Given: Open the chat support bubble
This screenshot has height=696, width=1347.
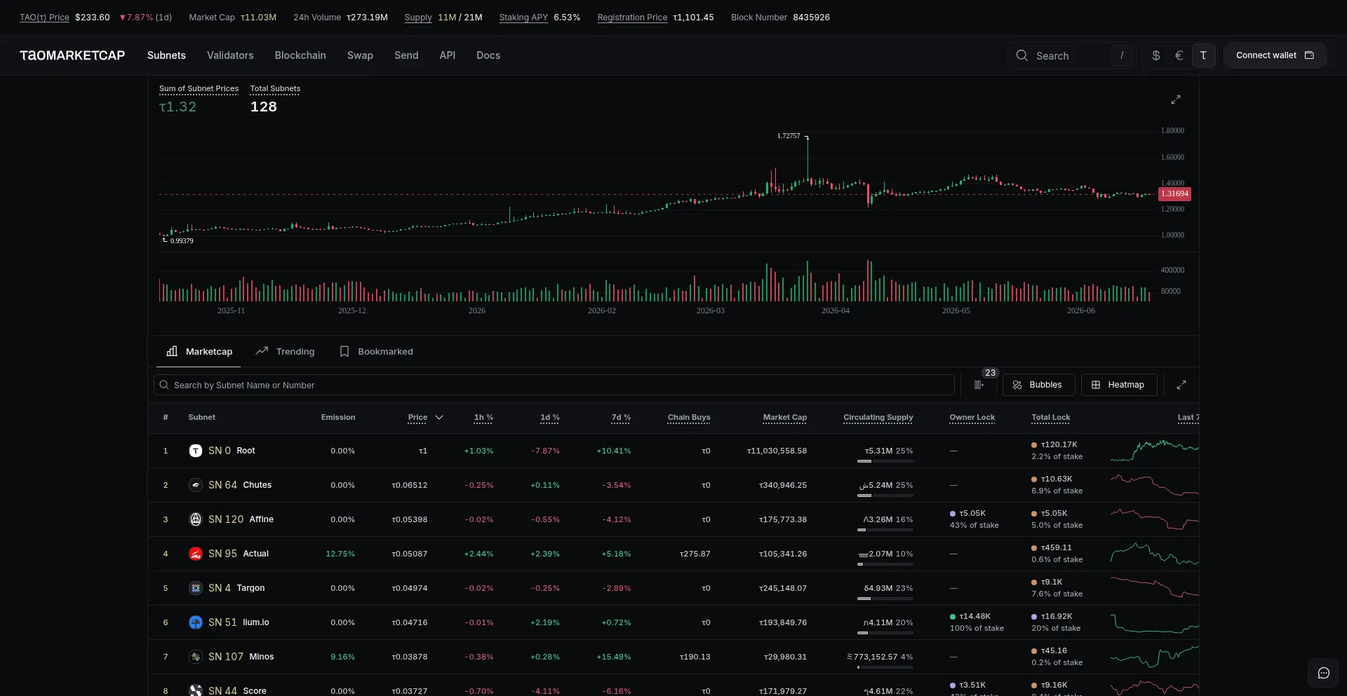Looking at the screenshot, I should coord(1324,673).
